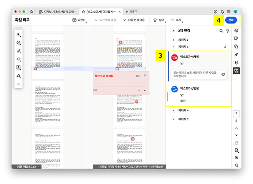The height and width of the screenshot is (184, 253).
Task: Select the 텍스트가 삽입됨 change title
Action: pyautogui.click(x=190, y=88)
